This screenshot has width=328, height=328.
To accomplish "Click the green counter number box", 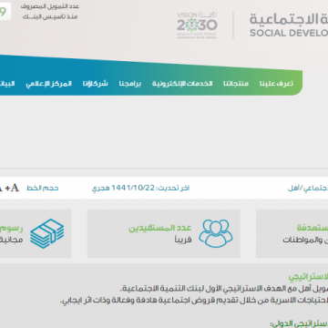I will (x=5, y=12).
